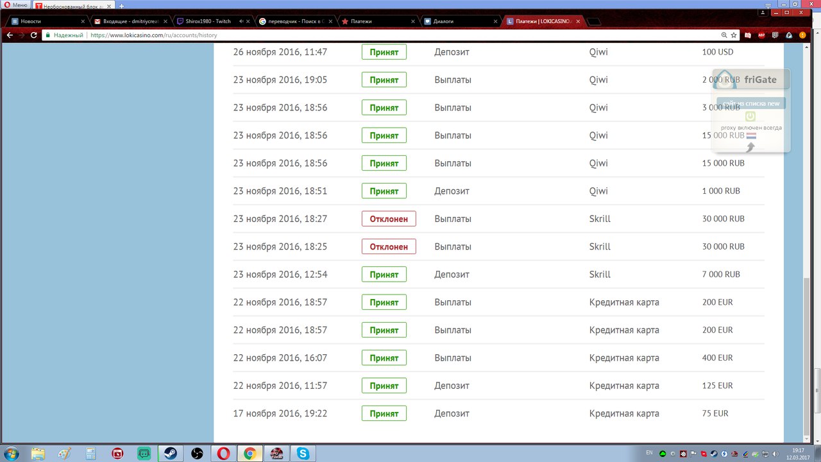Bookmark this page with the star icon
Screen dimensions: 821x462
(734, 35)
